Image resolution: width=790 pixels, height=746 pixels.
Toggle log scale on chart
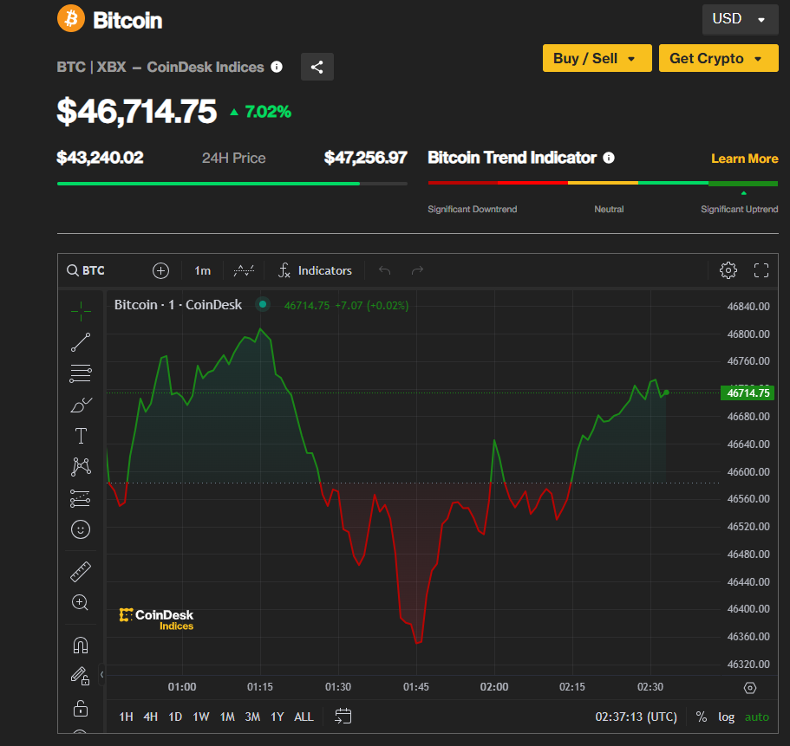726,717
